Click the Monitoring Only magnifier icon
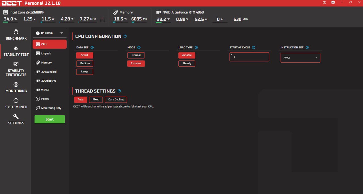The height and width of the screenshot is (194, 363). click(x=38, y=108)
